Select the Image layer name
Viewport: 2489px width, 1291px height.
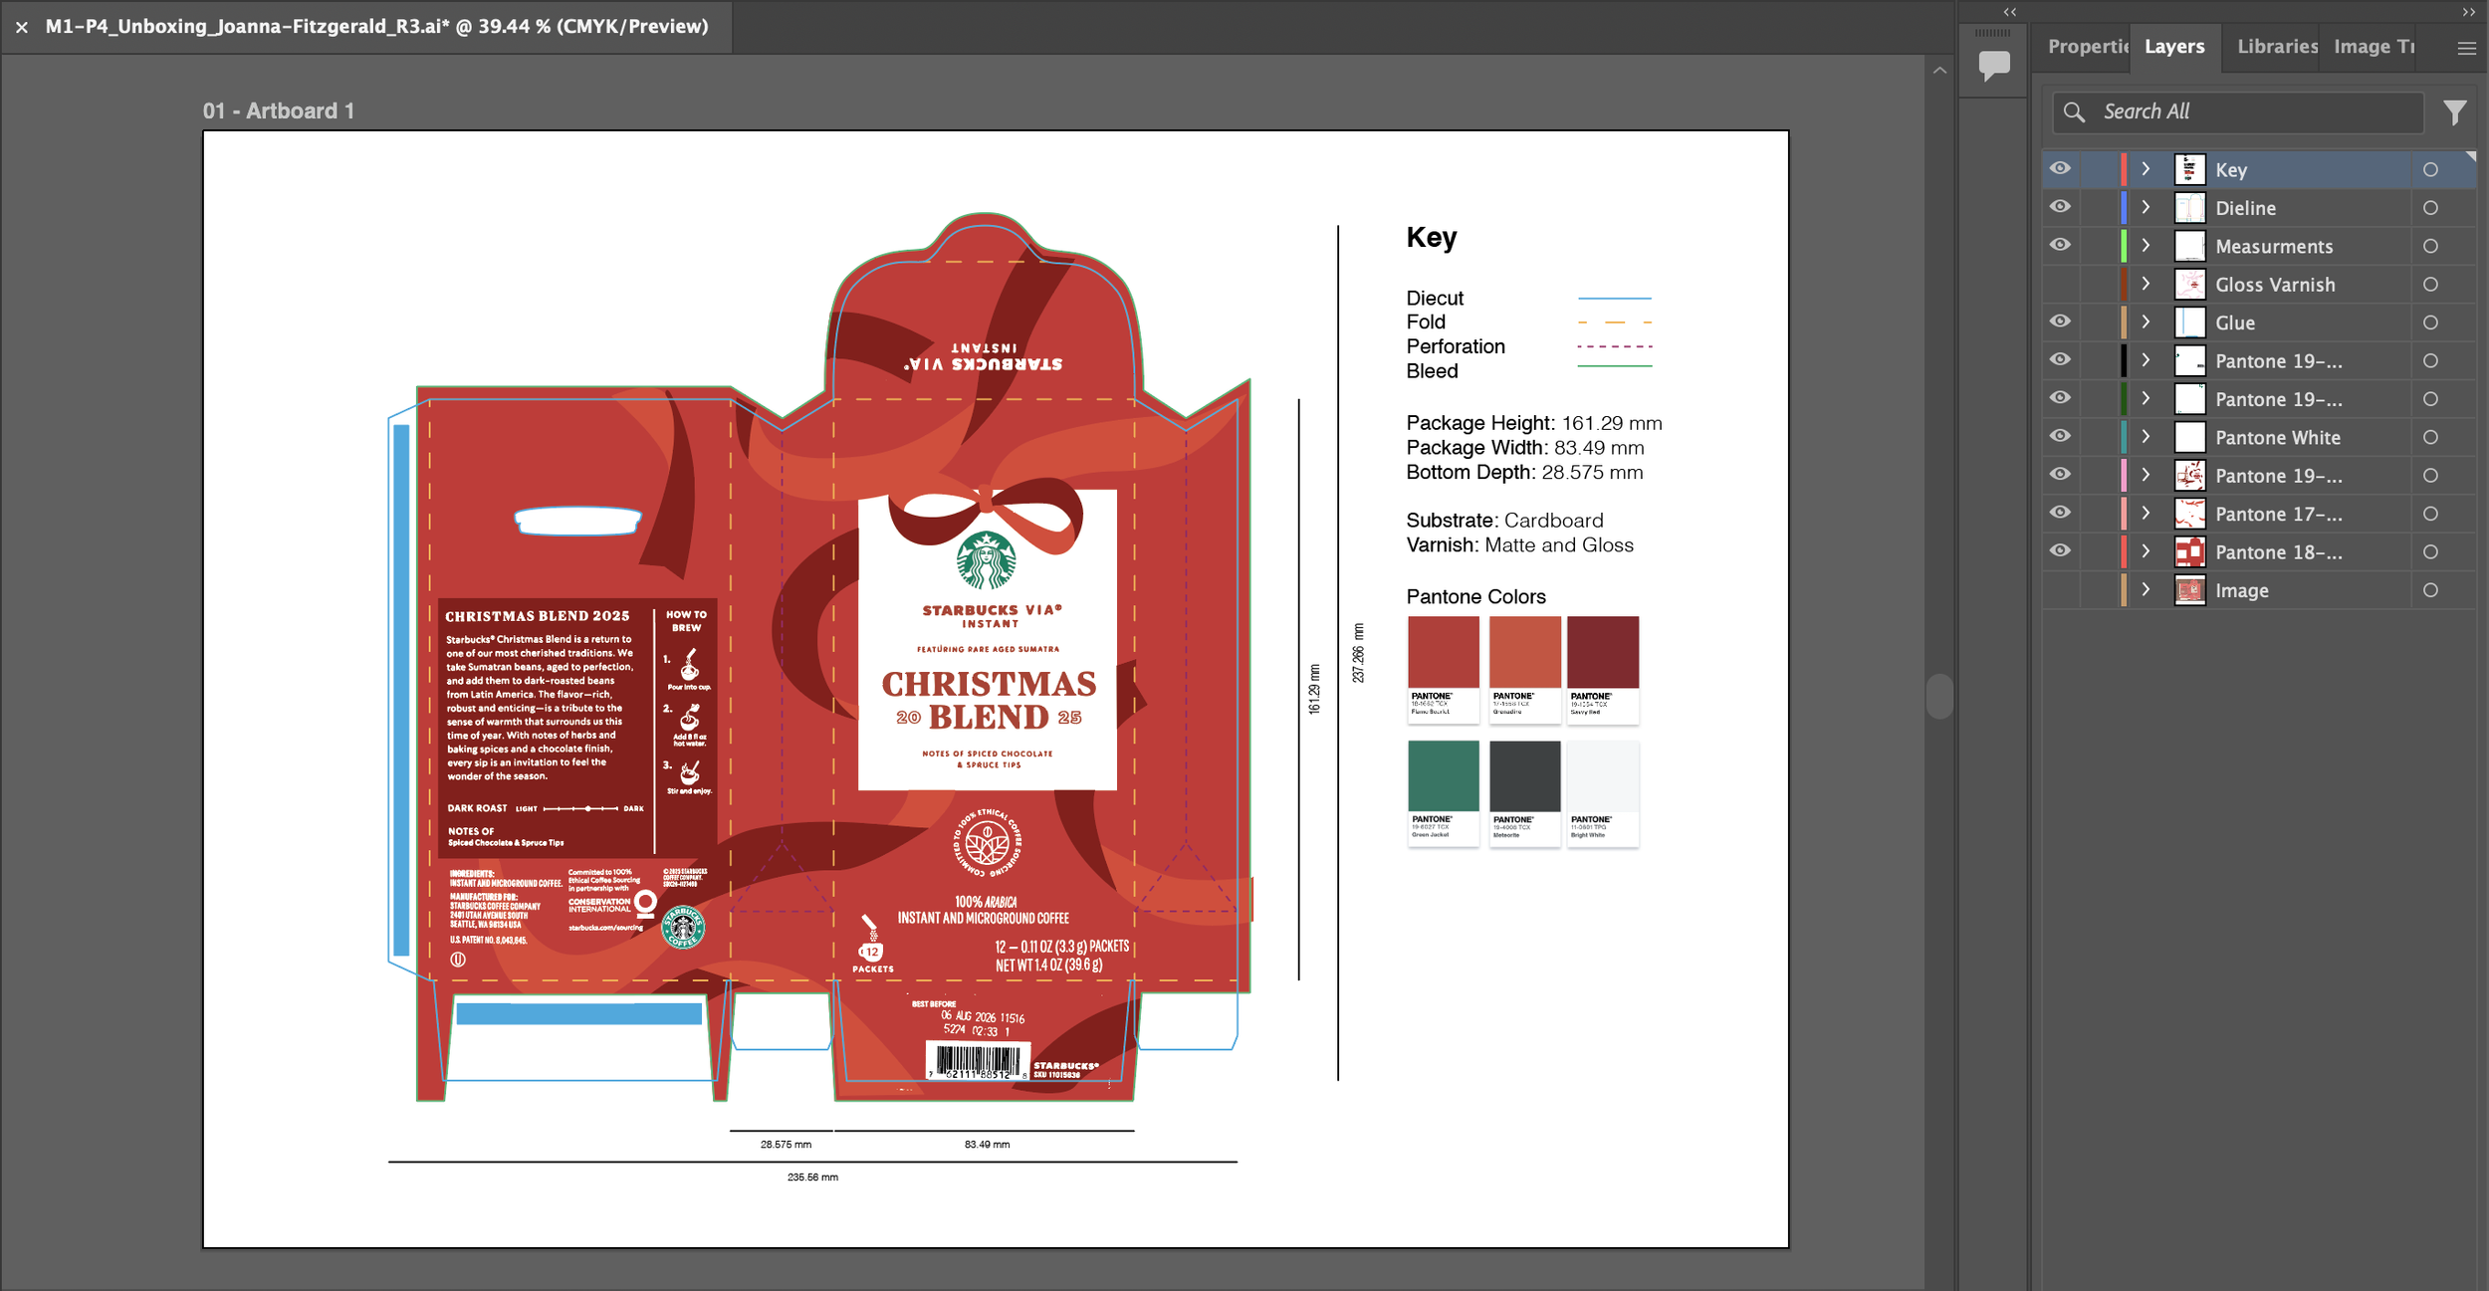click(2241, 591)
